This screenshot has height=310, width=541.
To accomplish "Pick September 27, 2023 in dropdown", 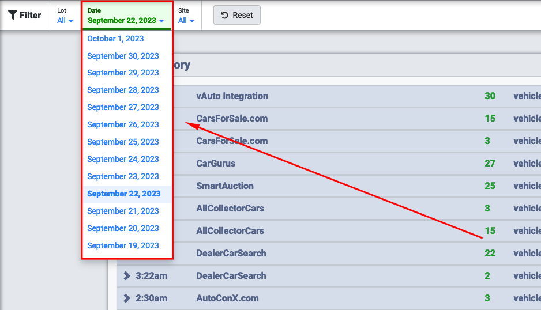I will (x=123, y=107).
